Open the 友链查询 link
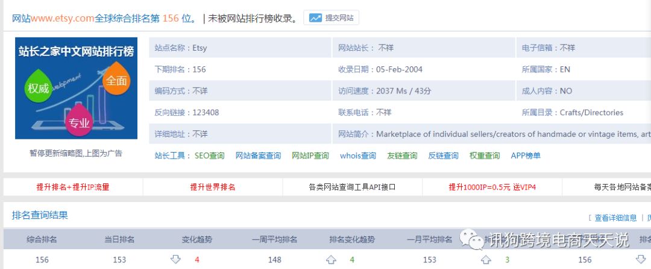The height and width of the screenshot is (269, 651). [402, 156]
